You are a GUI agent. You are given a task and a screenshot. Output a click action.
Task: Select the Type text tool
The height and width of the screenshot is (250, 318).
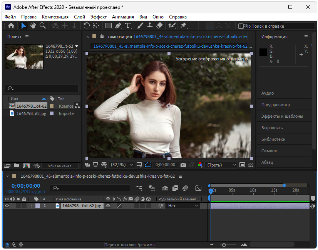128,26
